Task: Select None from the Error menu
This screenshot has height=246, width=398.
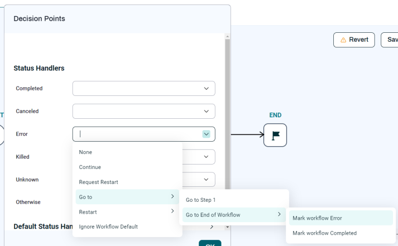Action: 86,152
